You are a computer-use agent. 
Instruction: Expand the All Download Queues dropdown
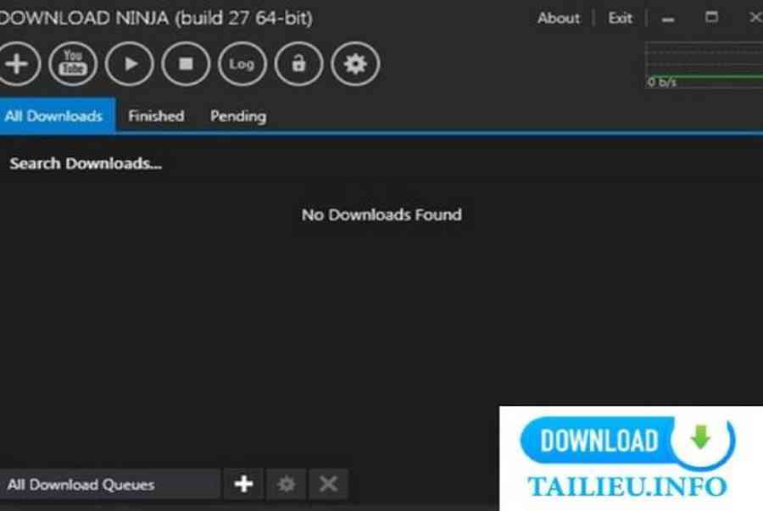click(x=110, y=484)
